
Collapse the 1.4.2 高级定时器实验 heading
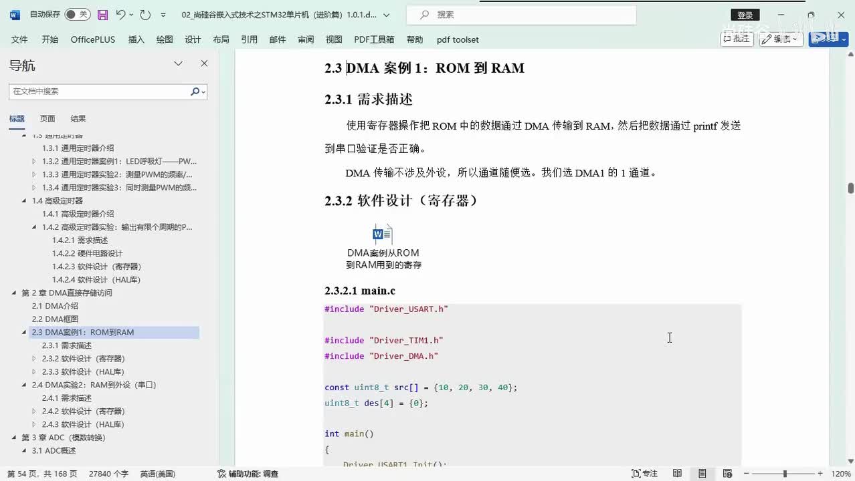coord(34,227)
